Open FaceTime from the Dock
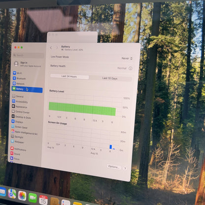This screenshot has height=205, width=205. point(33,198)
